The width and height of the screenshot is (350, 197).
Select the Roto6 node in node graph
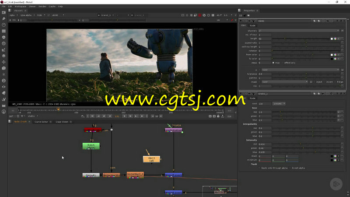tap(91, 146)
